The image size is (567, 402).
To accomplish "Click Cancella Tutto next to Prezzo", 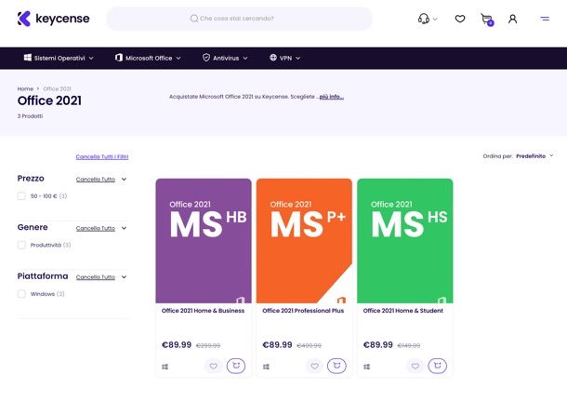I will coord(96,180).
